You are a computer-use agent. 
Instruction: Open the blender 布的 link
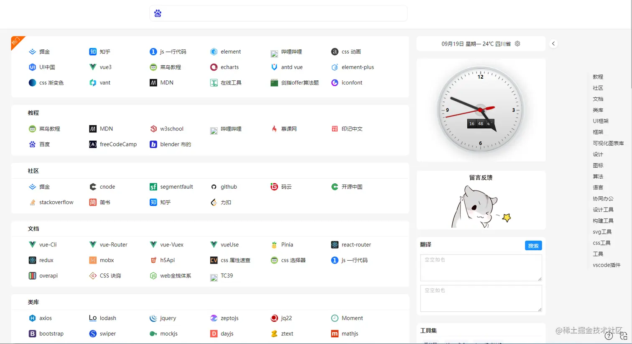[x=176, y=144]
